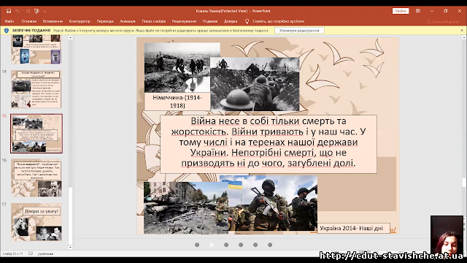Image resolution: width=467 pixels, height=263 pixels.
Task: Open the Customize Quick Access Toolbar dropdown
Action: pos(45,12)
